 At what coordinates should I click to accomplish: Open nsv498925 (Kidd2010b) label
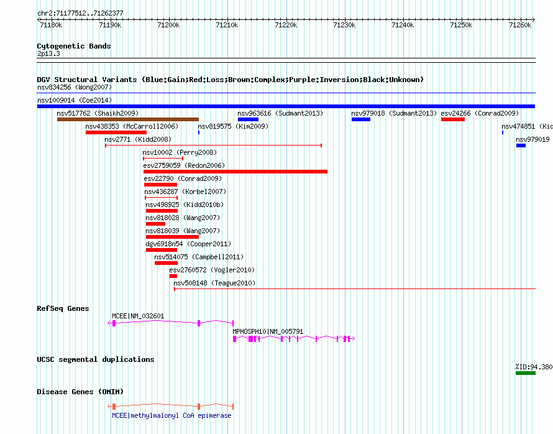click(185, 205)
